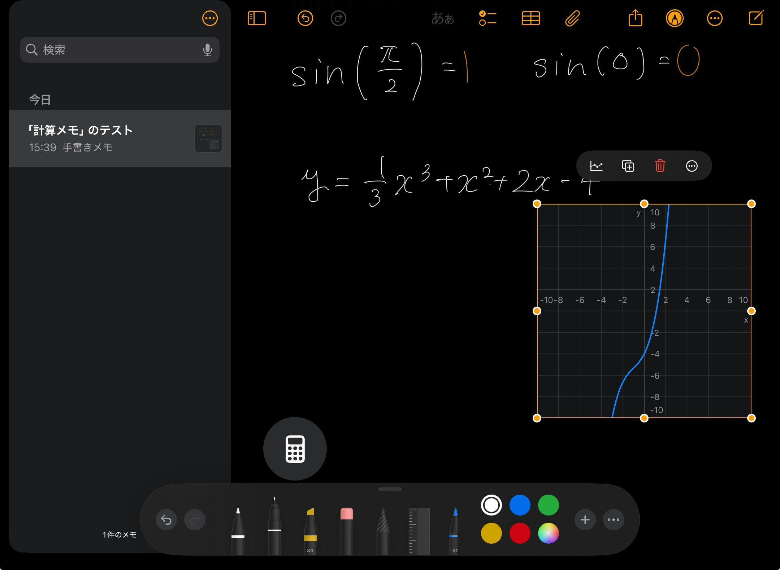Delete the graph with red trash icon
780x570 pixels.
(660, 166)
